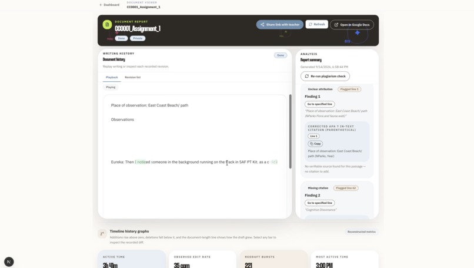Go to specified line for Finding 2
This screenshot has height=268, width=474.
pyautogui.click(x=319, y=203)
